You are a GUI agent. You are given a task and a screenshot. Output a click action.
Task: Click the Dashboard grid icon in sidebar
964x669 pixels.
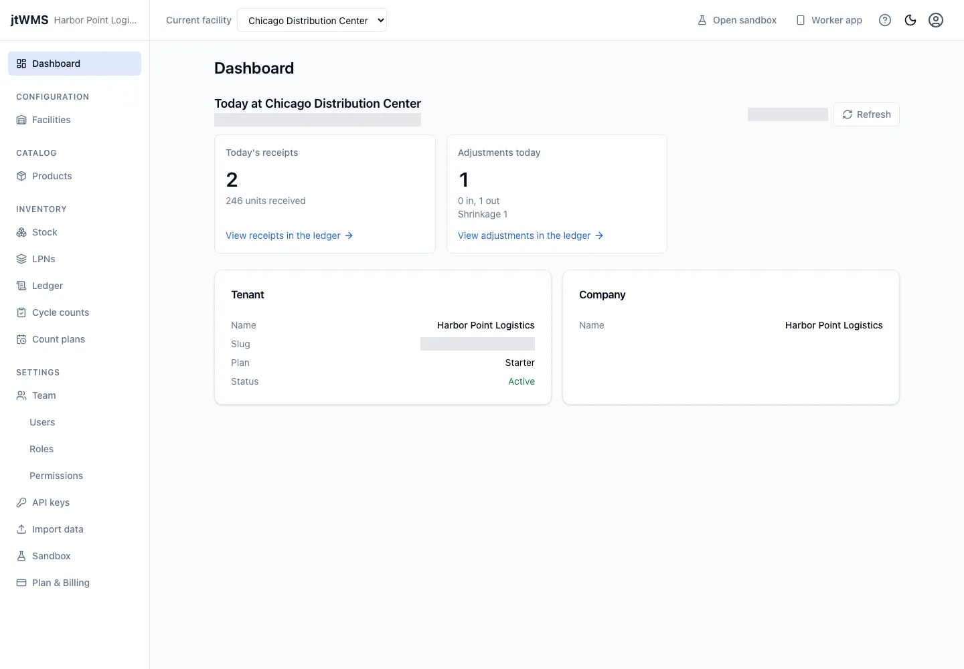[21, 64]
